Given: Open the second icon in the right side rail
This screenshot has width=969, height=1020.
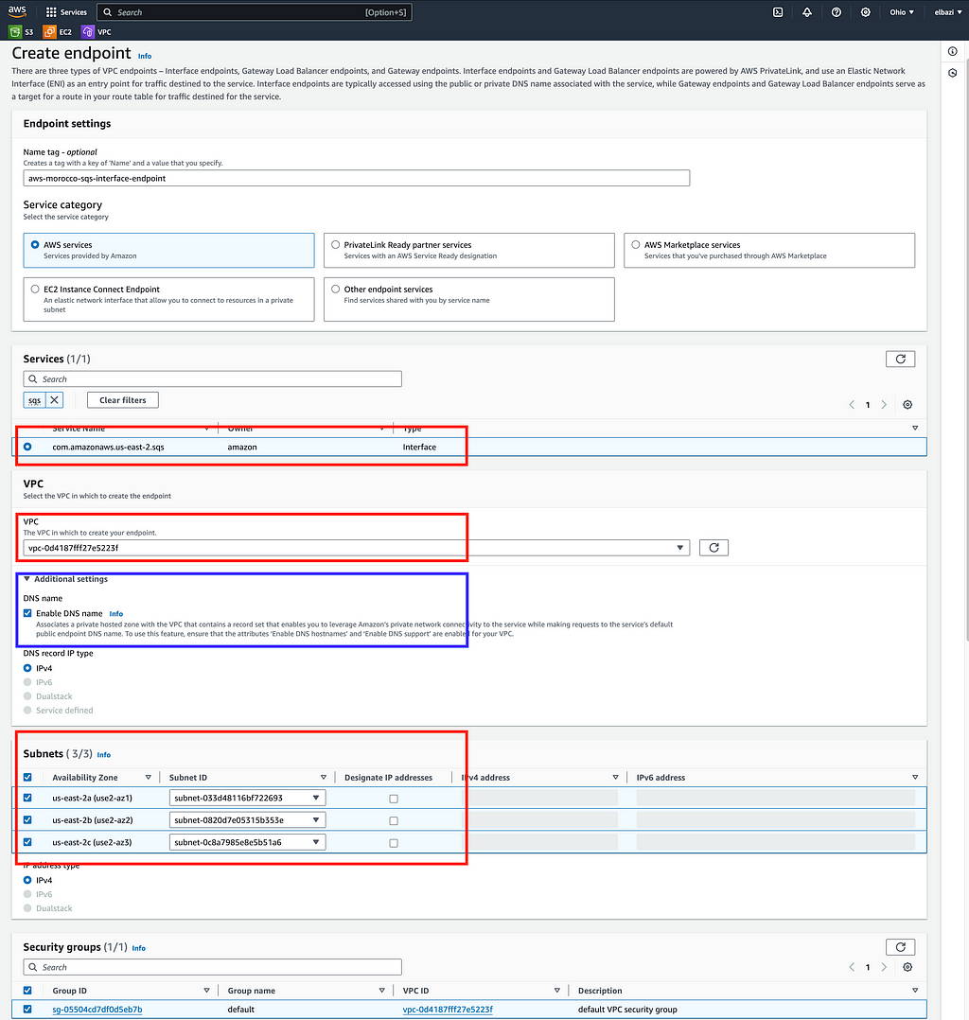Looking at the screenshot, I should click(x=953, y=73).
